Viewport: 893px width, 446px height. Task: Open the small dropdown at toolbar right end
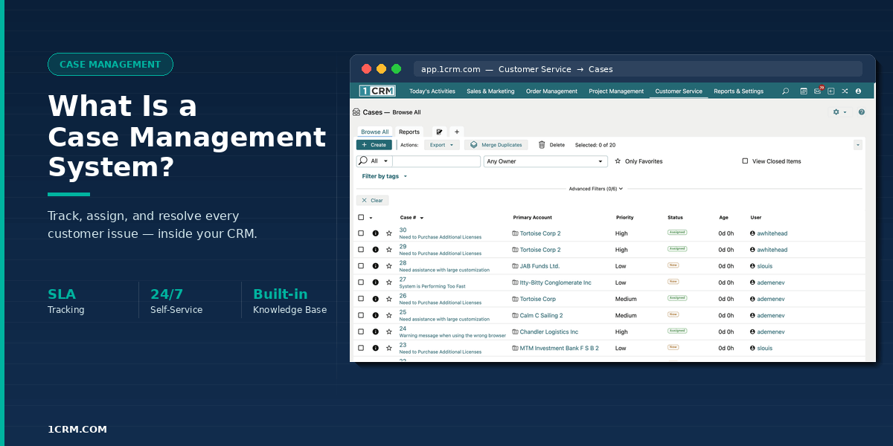[x=858, y=145]
